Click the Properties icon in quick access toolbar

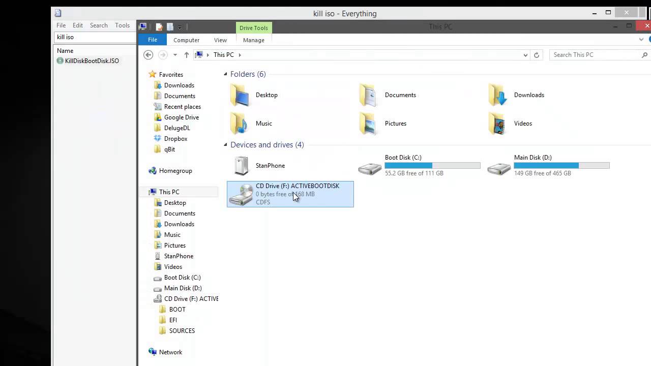(159, 27)
